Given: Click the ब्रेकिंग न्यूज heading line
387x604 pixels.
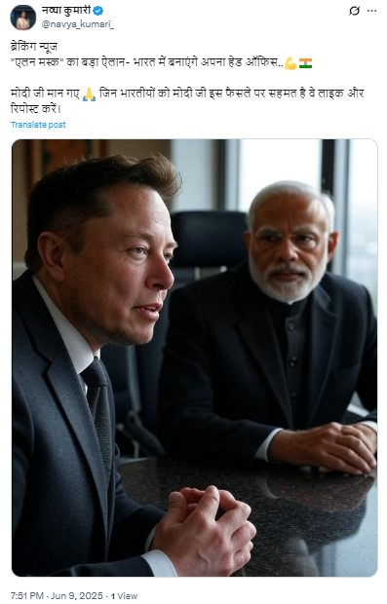Looking at the screenshot, I should point(34,47).
